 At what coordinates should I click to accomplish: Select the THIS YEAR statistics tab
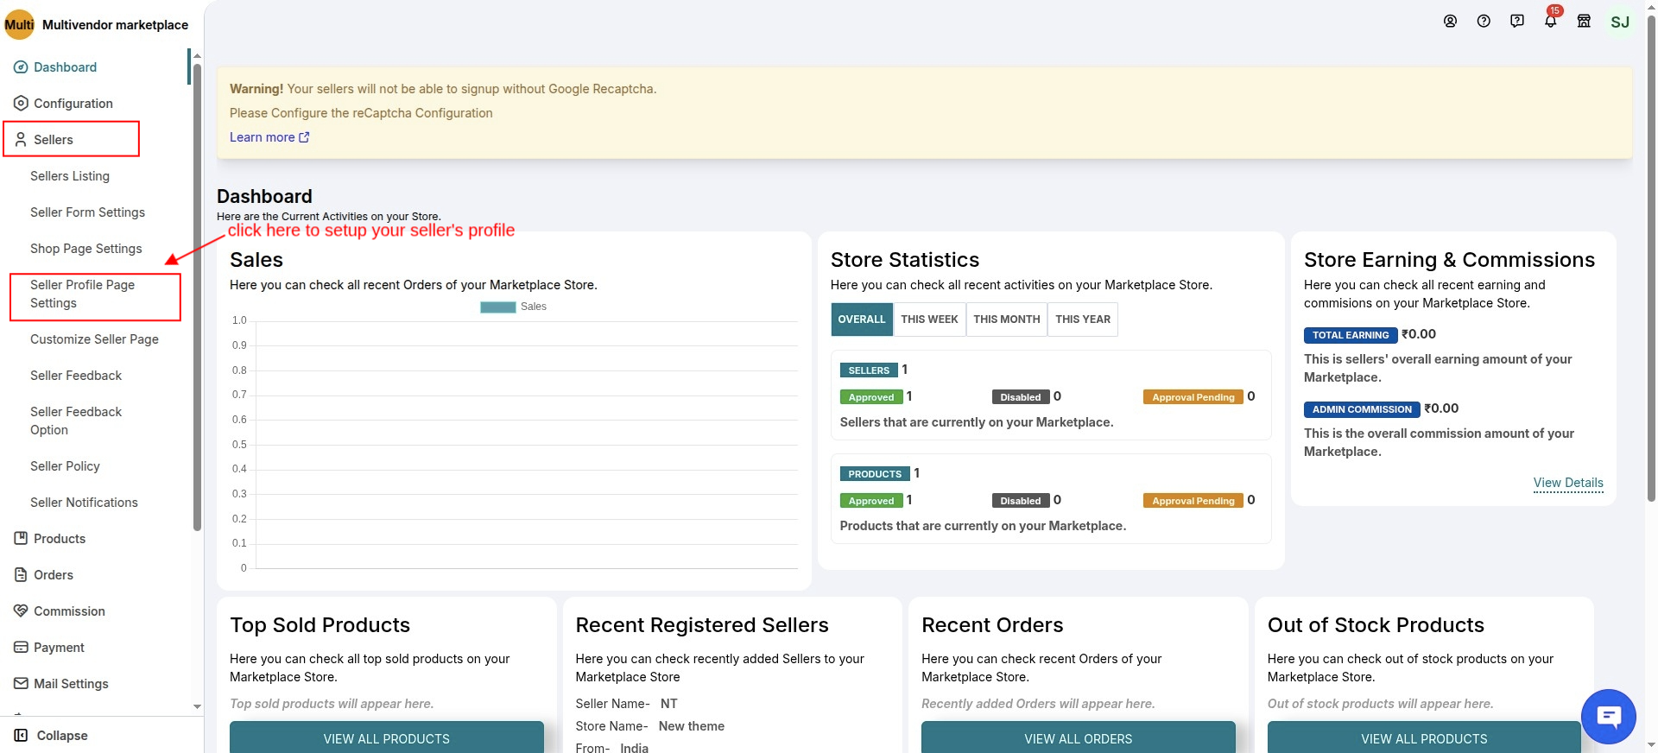tap(1082, 320)
